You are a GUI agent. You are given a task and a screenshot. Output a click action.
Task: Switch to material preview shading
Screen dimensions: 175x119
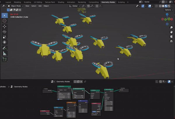(166, 6)
